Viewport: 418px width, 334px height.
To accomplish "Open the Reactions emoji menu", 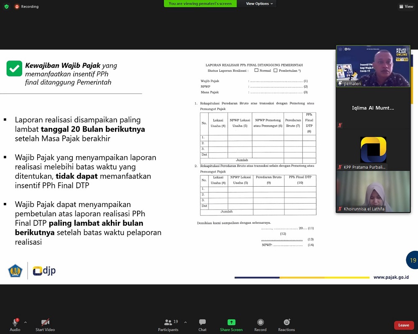I will coord(286,323).
